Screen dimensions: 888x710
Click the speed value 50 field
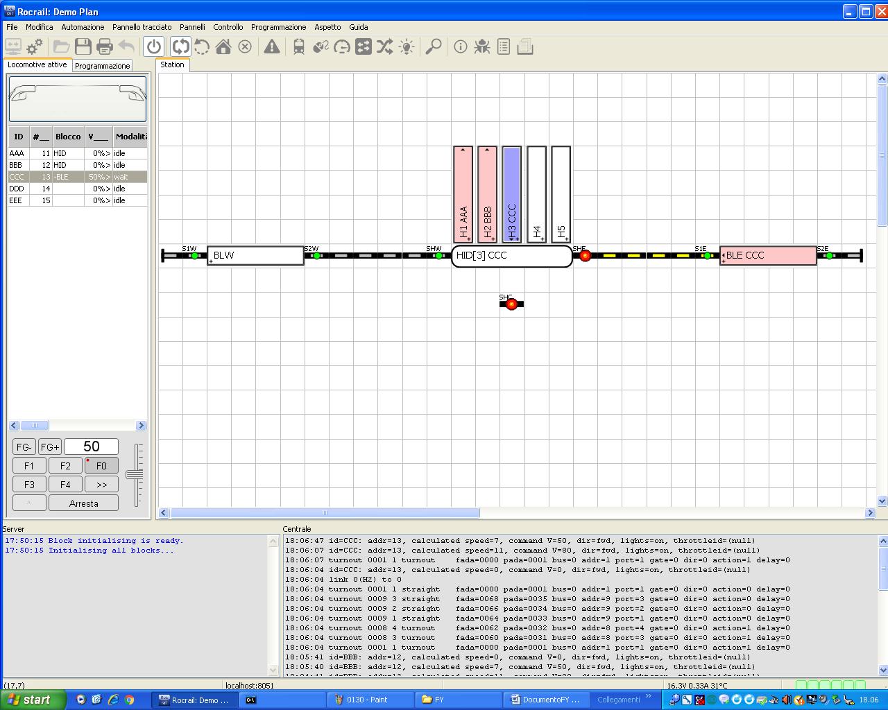coord(91,447)
